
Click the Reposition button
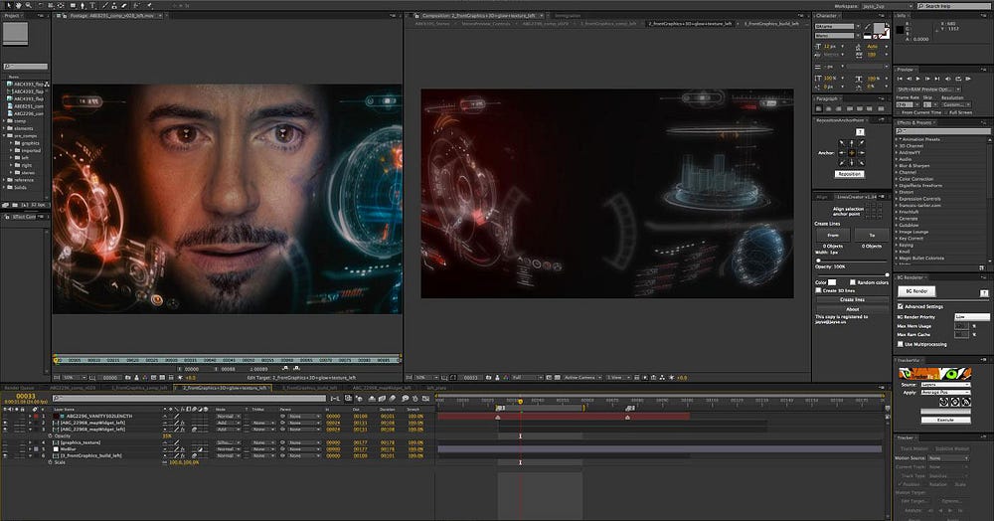[850, 174]
